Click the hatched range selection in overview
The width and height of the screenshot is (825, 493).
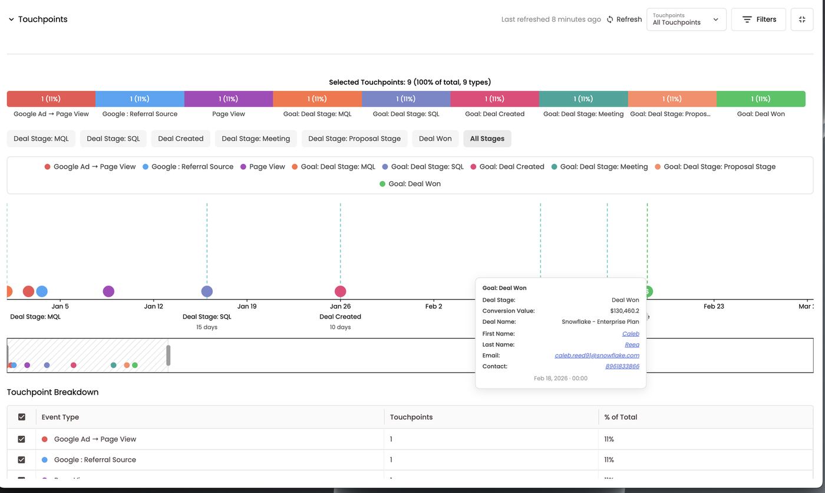point(87,356)
